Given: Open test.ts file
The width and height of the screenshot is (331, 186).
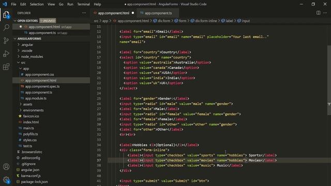Looking at the screenshot, I should (x=27, y=146).
